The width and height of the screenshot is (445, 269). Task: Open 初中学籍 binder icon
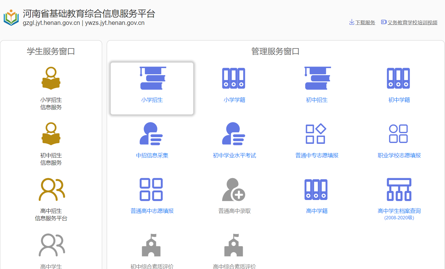pos(399,79)
